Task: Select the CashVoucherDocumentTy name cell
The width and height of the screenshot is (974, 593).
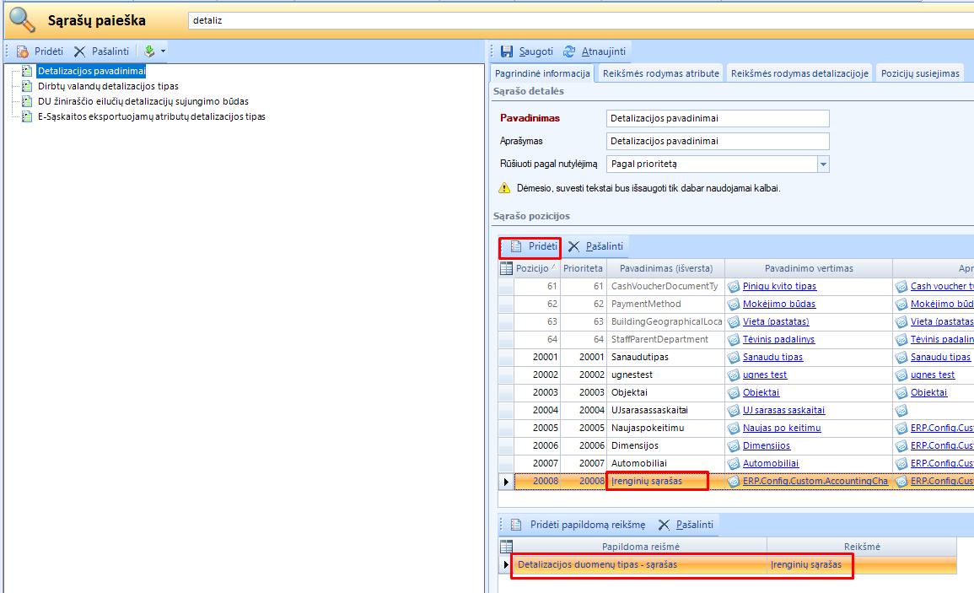Action: (x=665, y=287)
